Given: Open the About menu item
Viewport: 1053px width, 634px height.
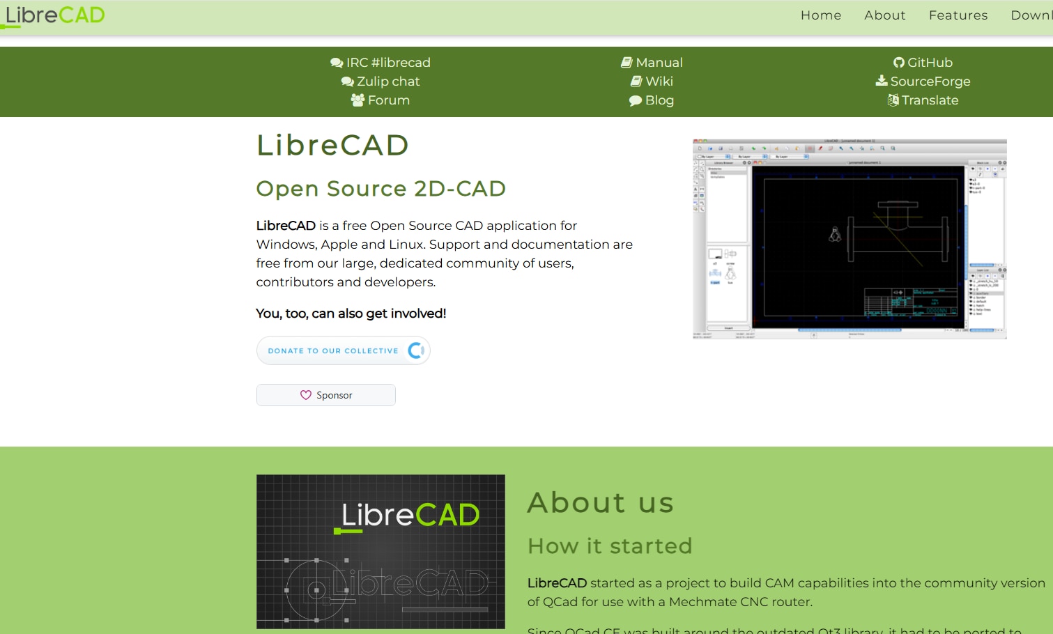Looking at the screenshot, I should coord(885,15).
